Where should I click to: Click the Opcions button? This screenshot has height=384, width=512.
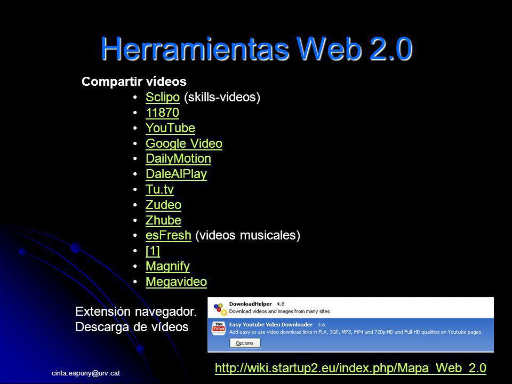(x=245, y=343)
